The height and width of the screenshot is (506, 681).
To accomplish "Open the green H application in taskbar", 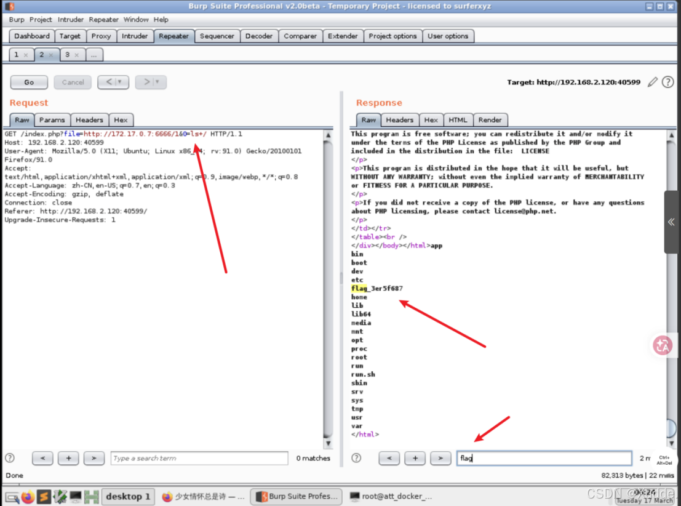I will [x=91, y=496].
